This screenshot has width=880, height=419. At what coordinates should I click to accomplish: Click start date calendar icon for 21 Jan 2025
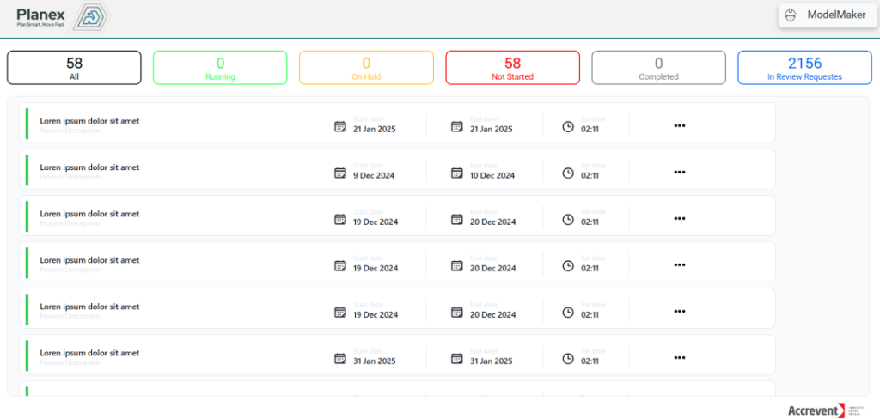(x=339, y=126)
